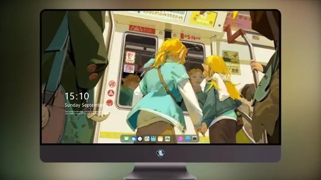321x180 pixels.
Task: Click the 15:10 clock widget
Action: [x=77, y=96]
